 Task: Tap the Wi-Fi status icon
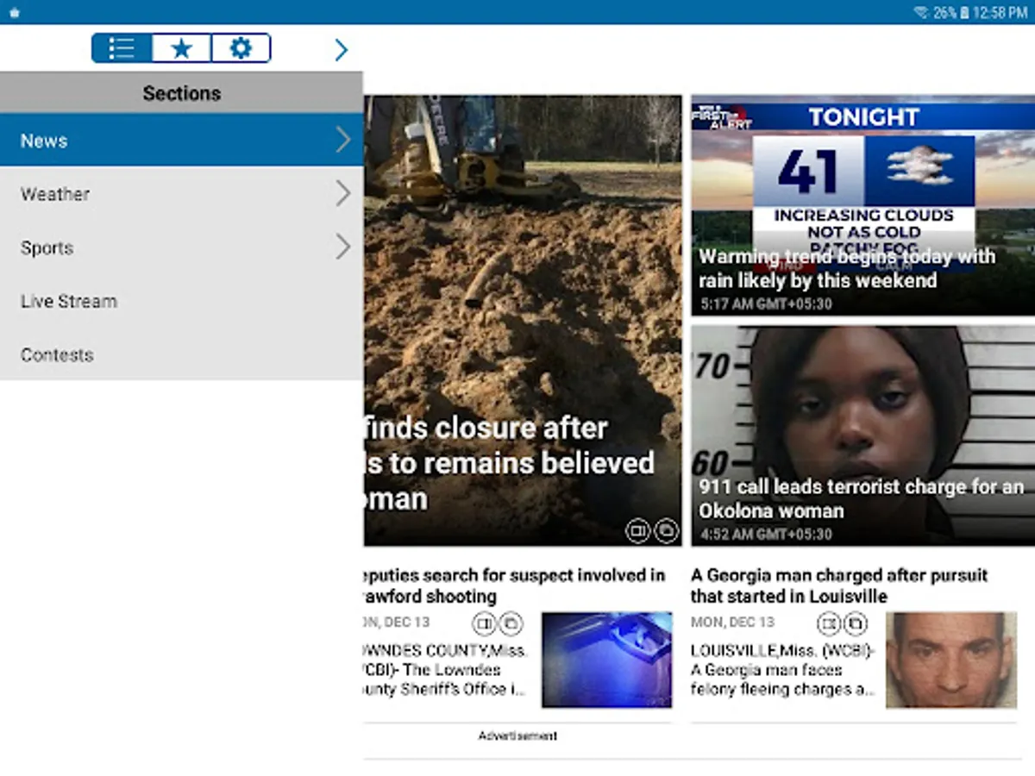click(920, 12)
